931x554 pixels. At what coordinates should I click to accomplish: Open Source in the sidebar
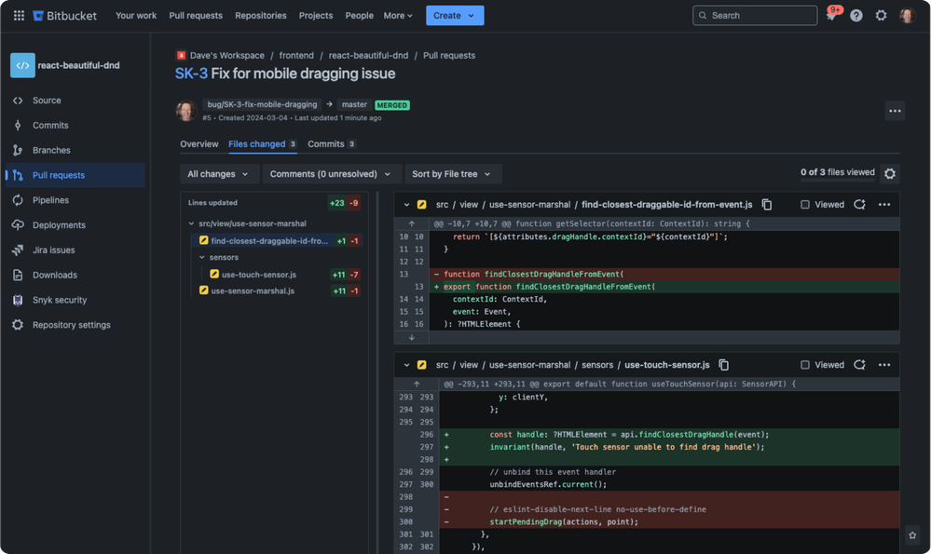[75, 101]
